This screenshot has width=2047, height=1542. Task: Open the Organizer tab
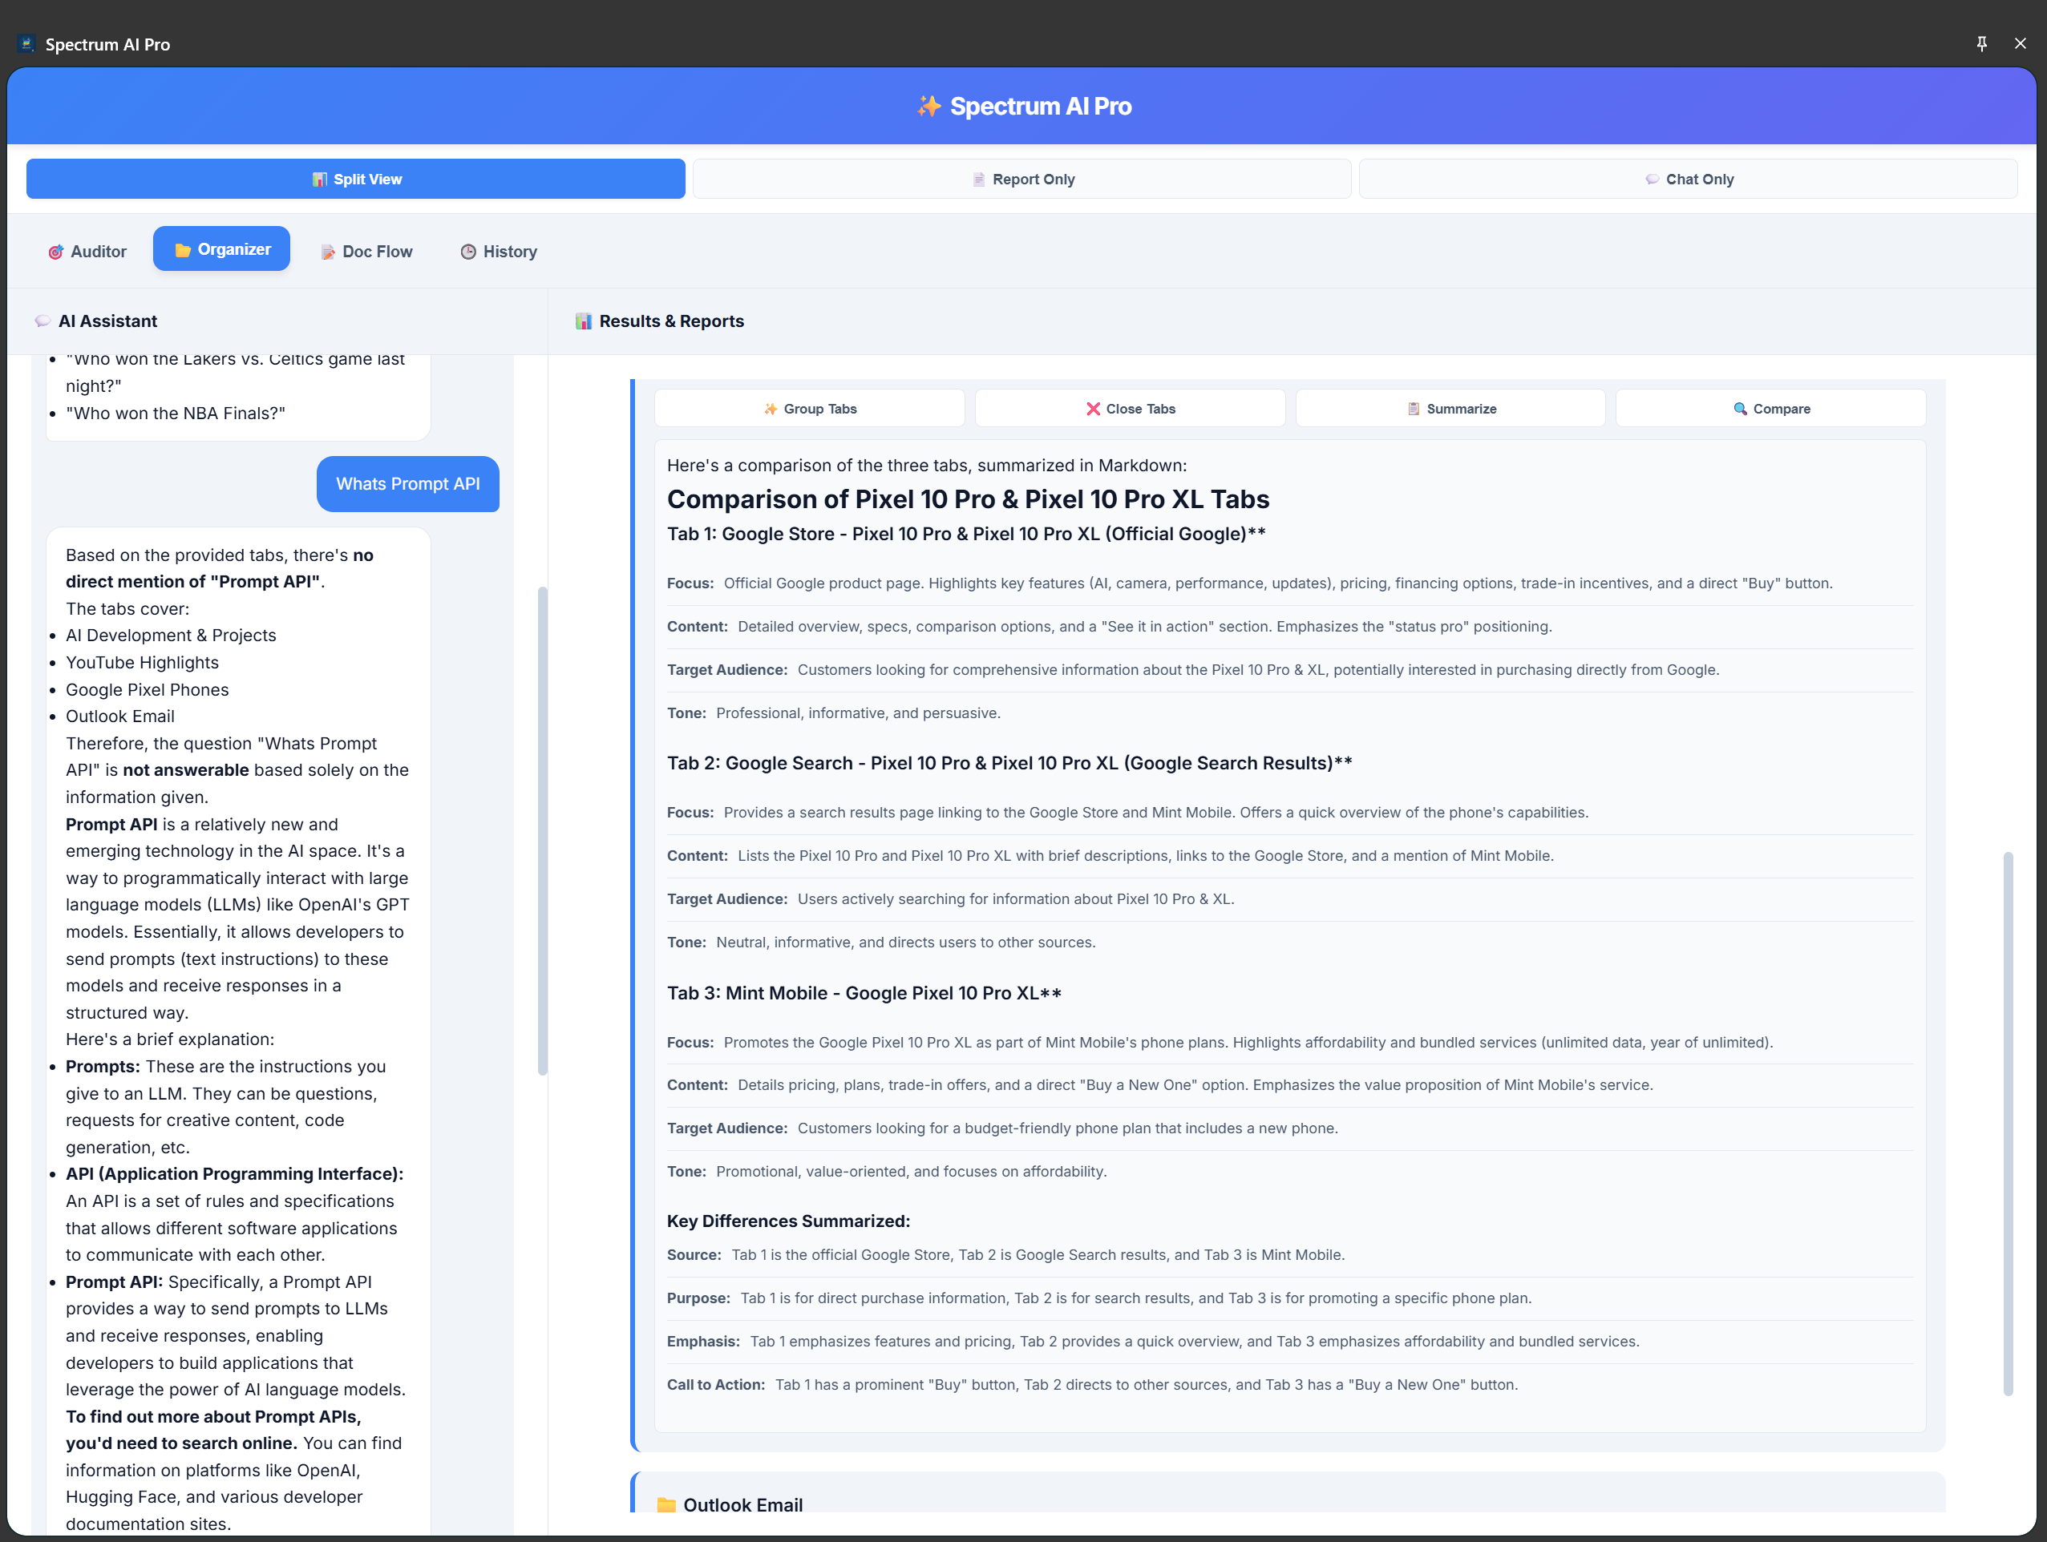tap(221, 248)
